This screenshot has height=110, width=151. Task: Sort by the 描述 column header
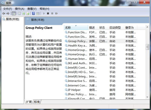tap(93, 27)
